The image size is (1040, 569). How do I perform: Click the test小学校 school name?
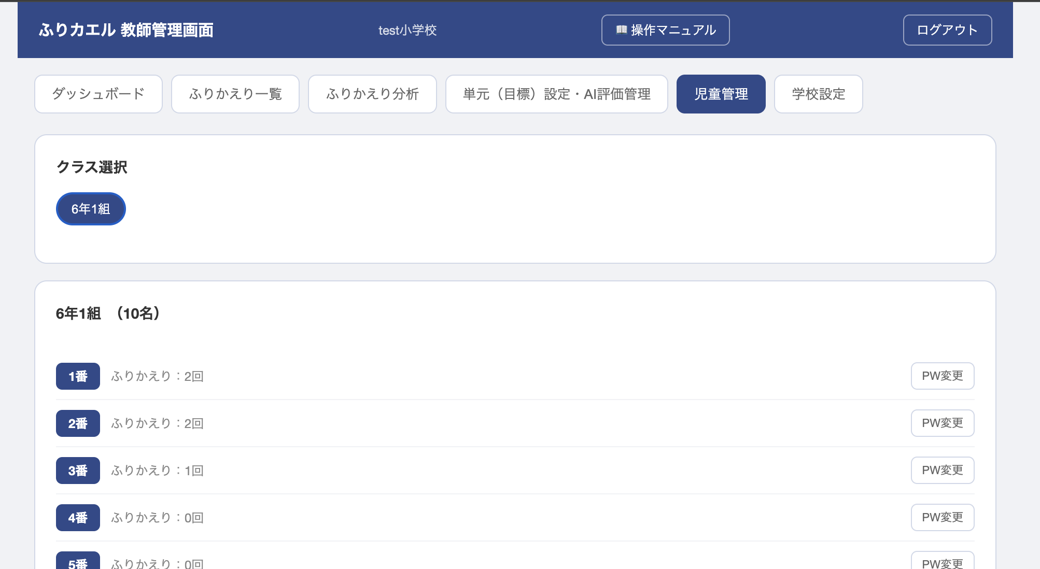407,30
